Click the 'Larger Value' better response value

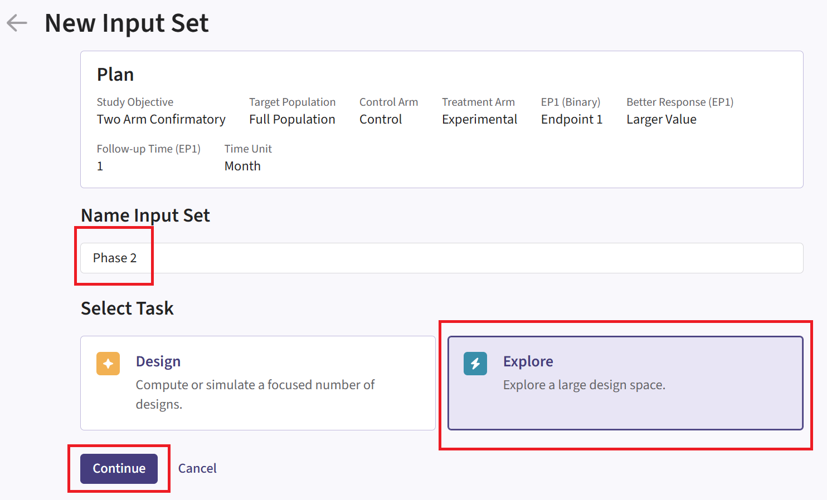point(661,119)
